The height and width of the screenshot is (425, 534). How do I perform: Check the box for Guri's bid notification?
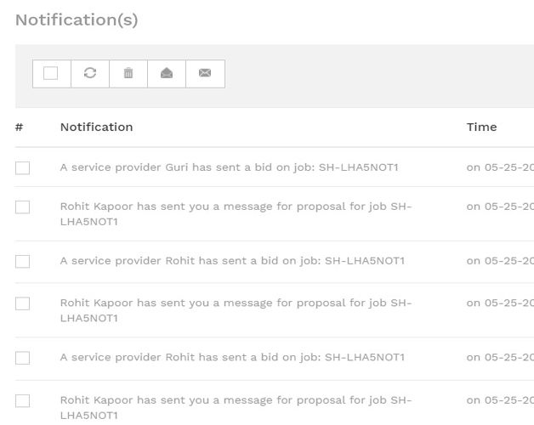tap(22, 167)
